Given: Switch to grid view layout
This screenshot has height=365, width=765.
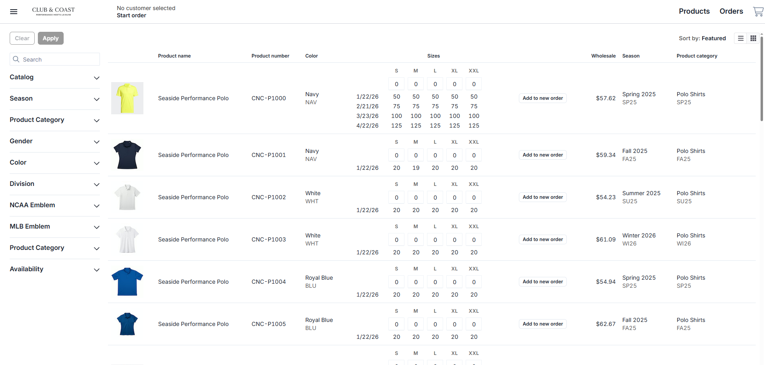Looking at the screenshot, I should tap(753, 38).
